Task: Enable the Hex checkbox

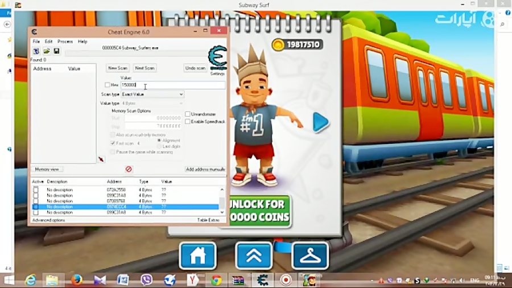Action: point(108,85)
